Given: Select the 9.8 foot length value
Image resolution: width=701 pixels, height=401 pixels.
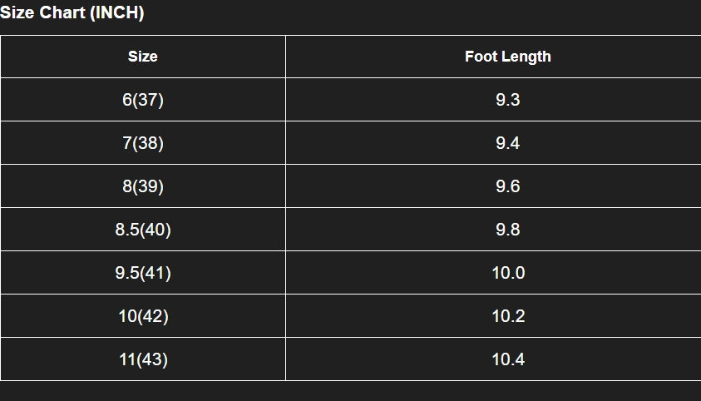Looking at the screenshot, I should [x=508, y=230].
